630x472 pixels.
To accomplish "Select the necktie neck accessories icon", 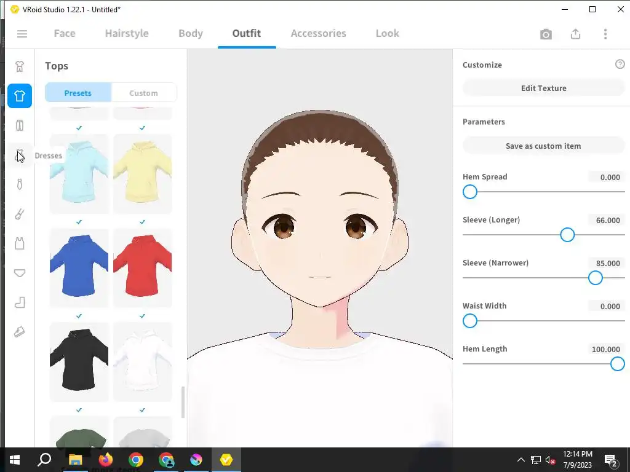I will pyautogui.click(x=20, y=184).
